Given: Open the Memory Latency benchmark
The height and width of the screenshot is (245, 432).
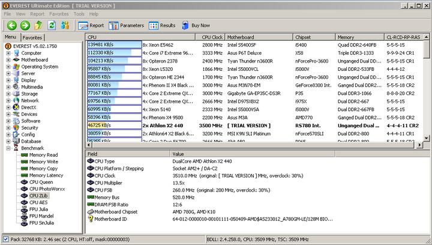Looking at the screenshot, I should [x=46, y=175].
